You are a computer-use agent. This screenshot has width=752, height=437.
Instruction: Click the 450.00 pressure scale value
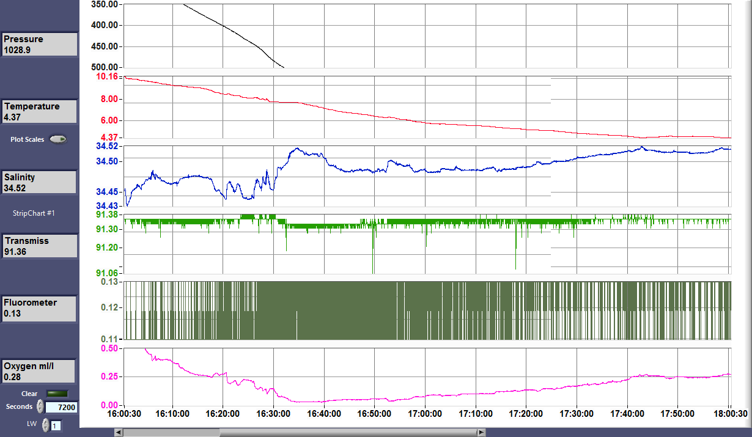point(105,46)
